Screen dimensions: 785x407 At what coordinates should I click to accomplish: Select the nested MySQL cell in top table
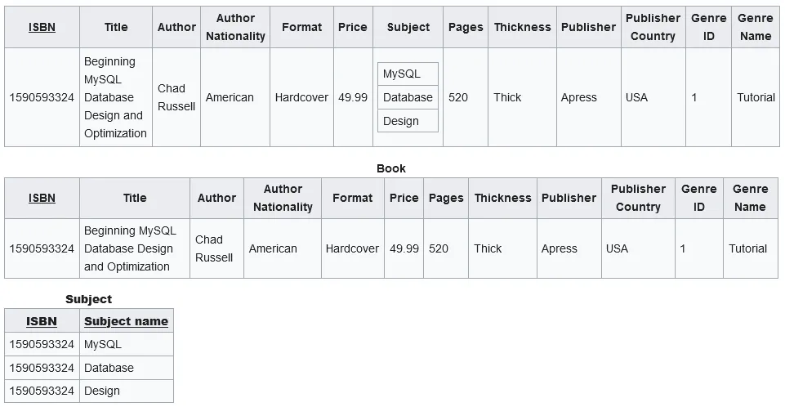pyautogui.click(x=408, y=74)
